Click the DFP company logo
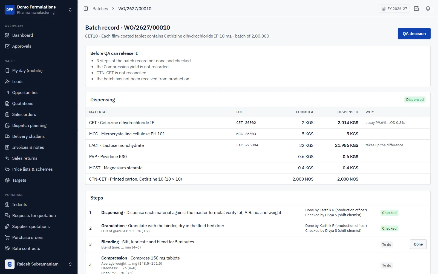 tap(10, 10)
